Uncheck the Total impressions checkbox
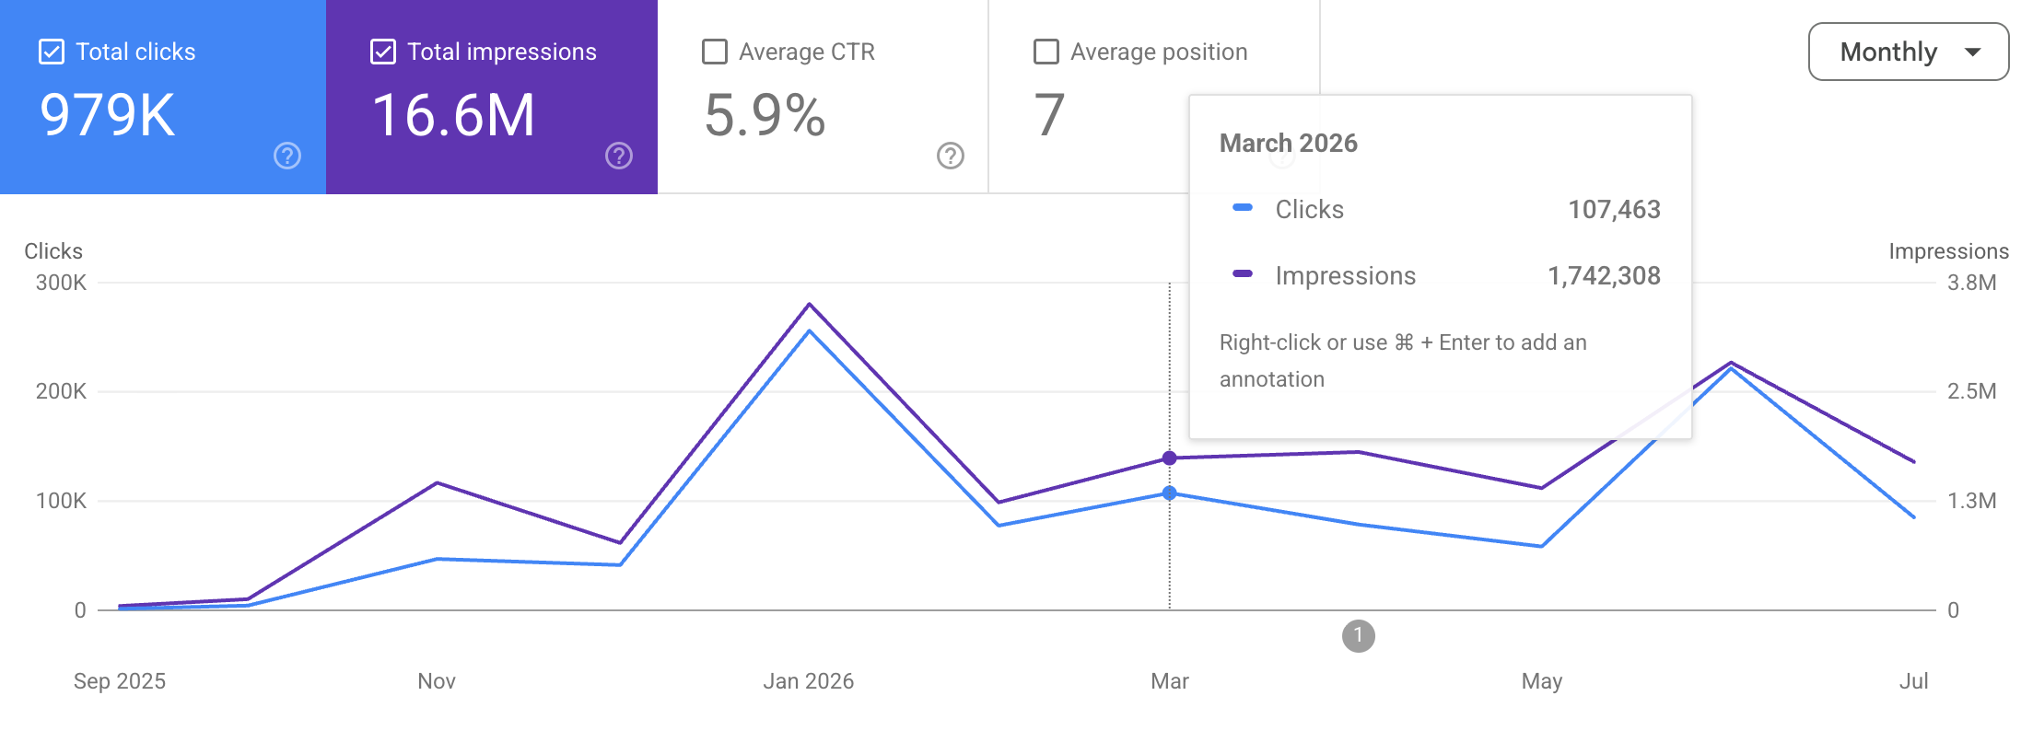 383,52
